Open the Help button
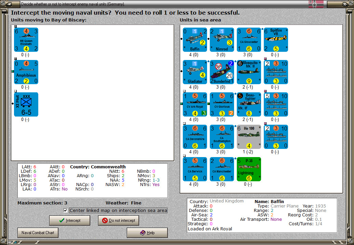 click(x=147, y=233)
